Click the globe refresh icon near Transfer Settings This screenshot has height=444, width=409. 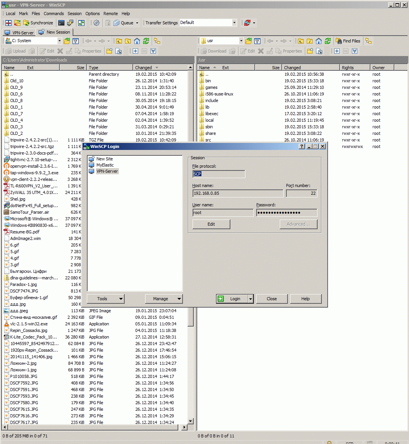pos(247,23)
